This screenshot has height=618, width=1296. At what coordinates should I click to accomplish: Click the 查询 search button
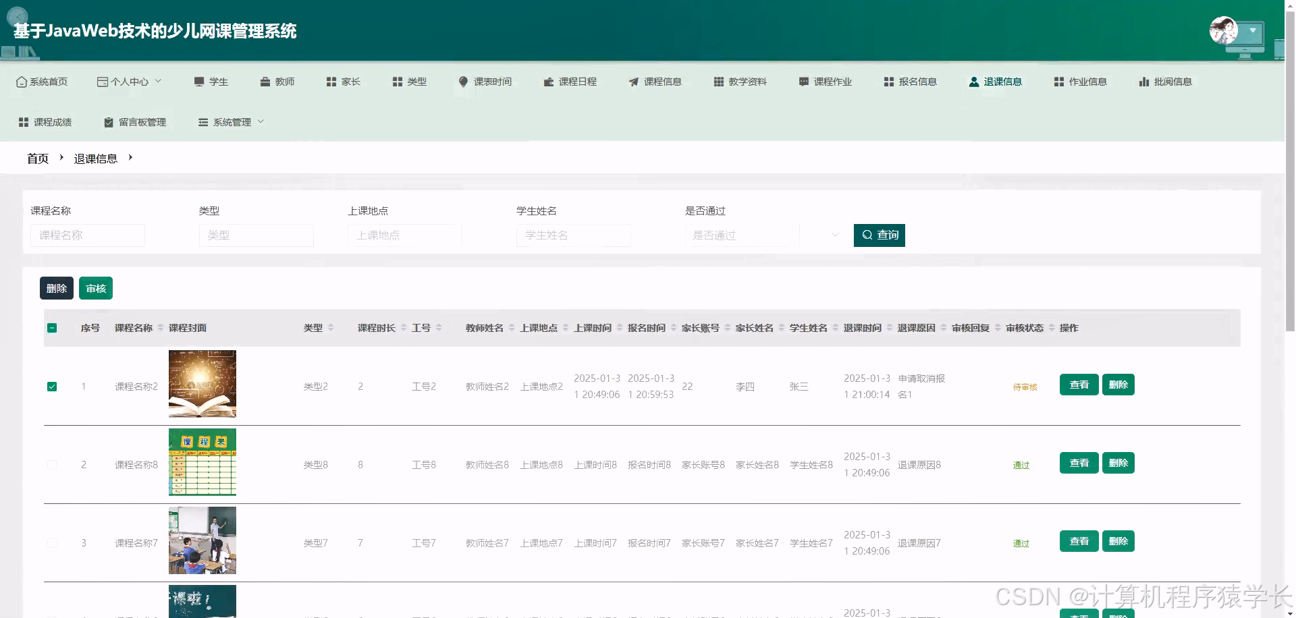(879, 235)
